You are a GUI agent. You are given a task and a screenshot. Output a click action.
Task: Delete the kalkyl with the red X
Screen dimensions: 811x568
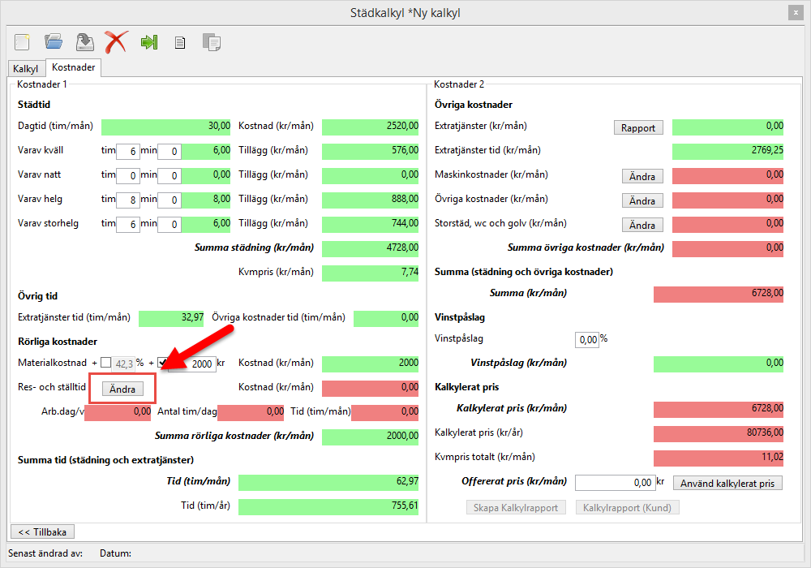[x=116, y=41]
